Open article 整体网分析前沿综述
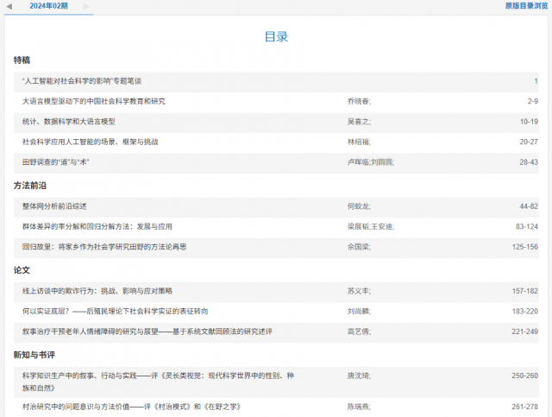Screen dimensions: 552x417 [x=54, y=206]
